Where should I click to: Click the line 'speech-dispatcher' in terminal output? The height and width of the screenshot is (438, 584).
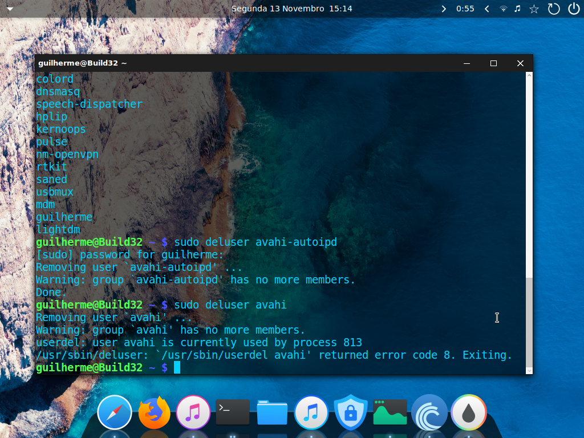click(x=90, y=104)
